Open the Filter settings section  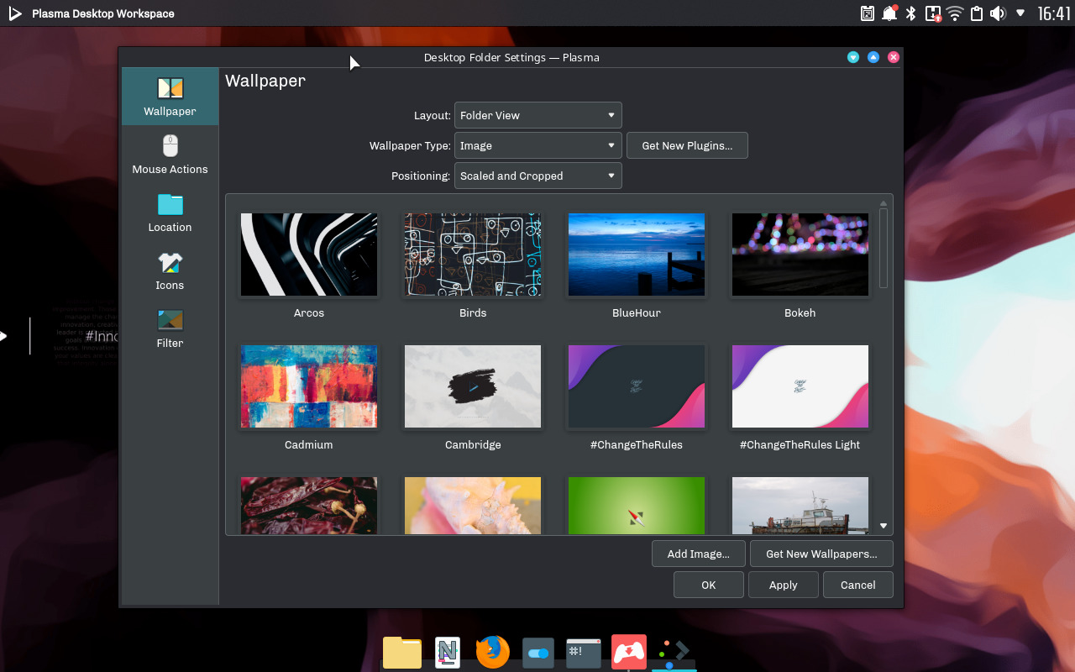click(170, 328)
